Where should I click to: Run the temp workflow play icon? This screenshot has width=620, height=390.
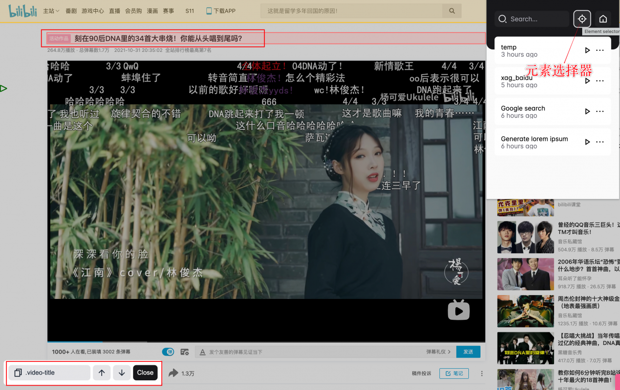tap(587, 50)
